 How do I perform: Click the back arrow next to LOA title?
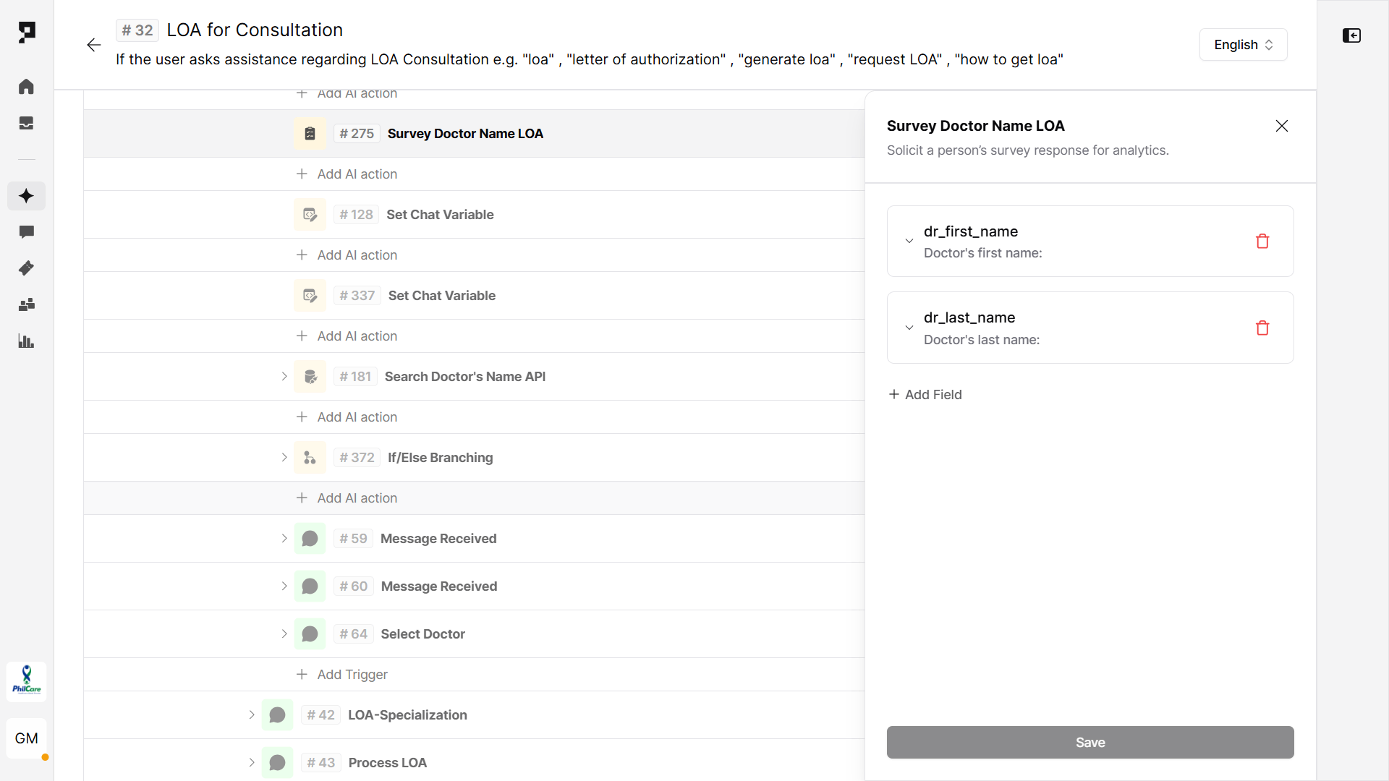(93, 45)
